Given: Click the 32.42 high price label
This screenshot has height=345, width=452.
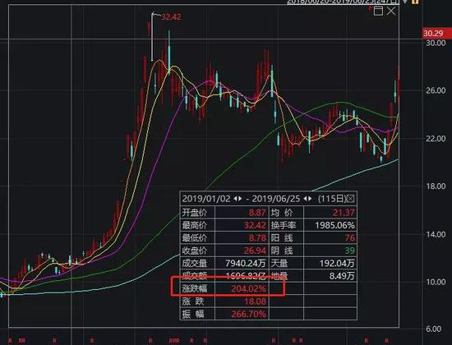Looking at the screenshot, I should 171,16.
